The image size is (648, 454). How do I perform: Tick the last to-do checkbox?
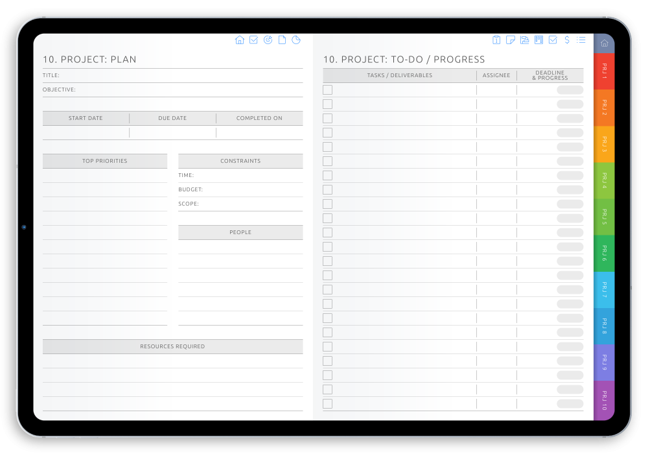(327, 403)
